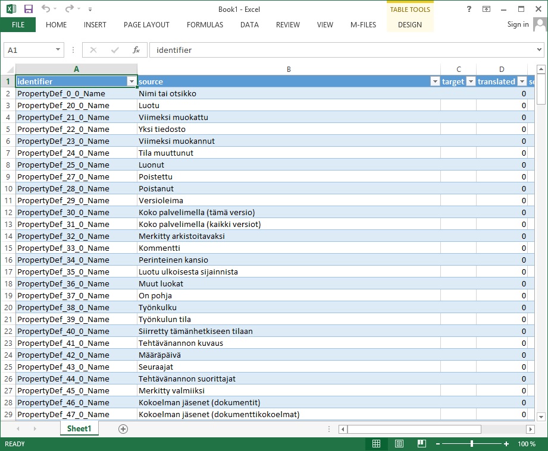Image resolution: width=548 pixels, height=451 pixels.
Task: Select cell PropertyDef_0_0_Name
Action: [76, 93]
